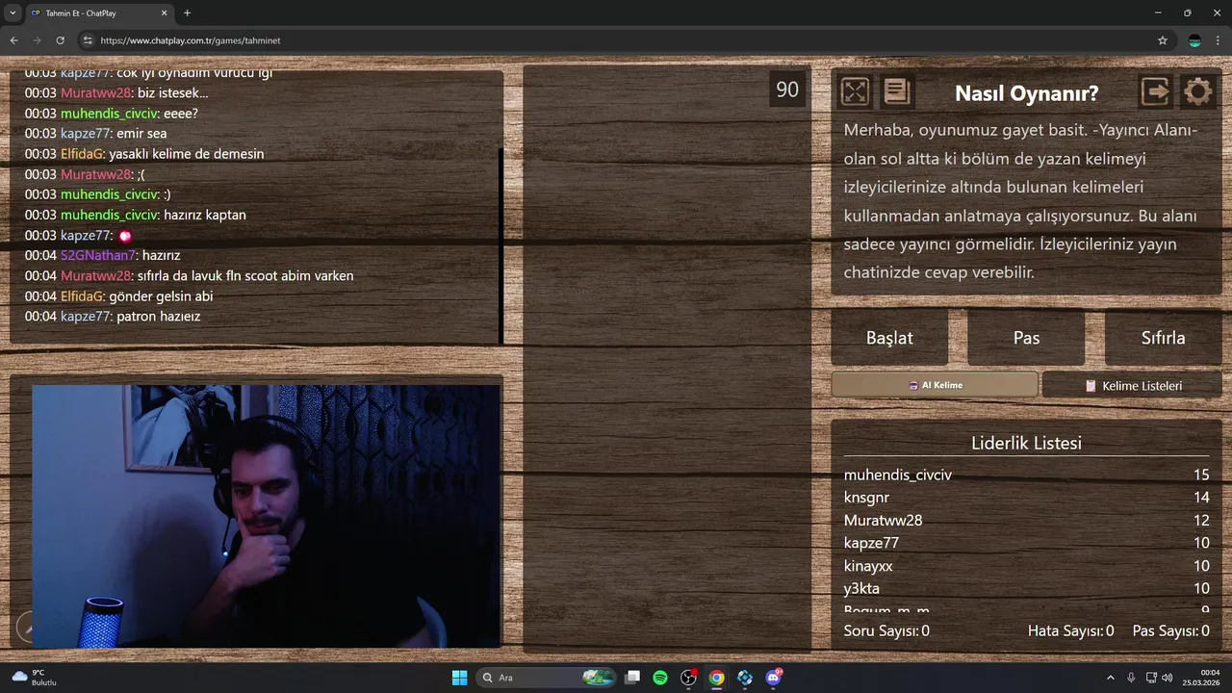Click the microphone tray icon
This screenshot has width=1232, height=693.
[1131, 678]
